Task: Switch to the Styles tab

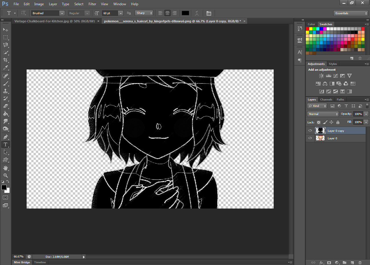Action: [x=333, y=64]
